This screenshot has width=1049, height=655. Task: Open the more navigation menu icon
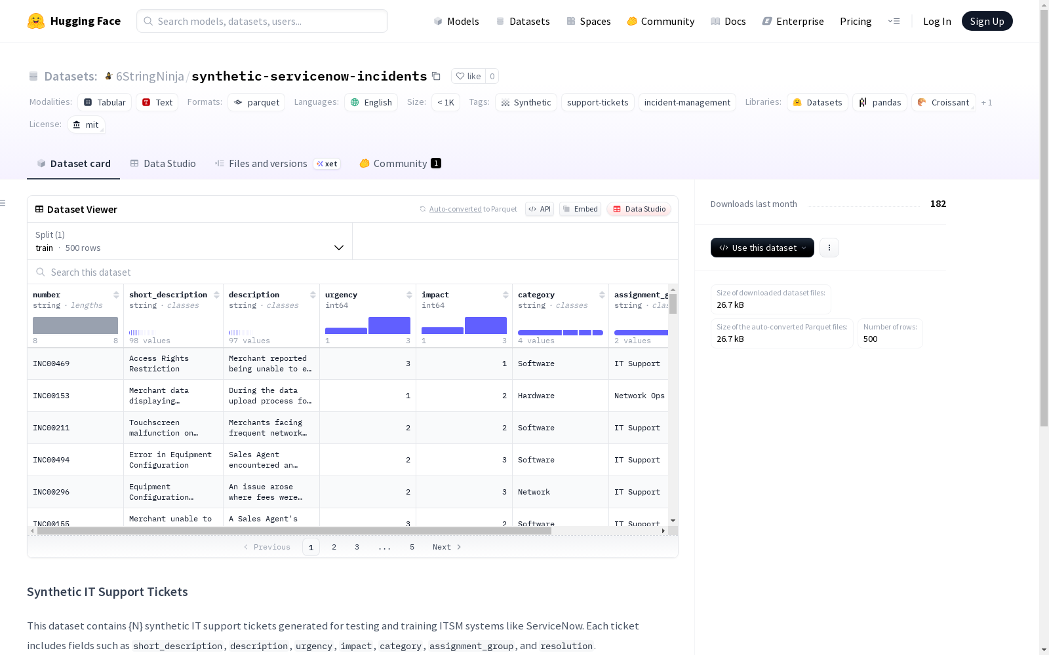(x=894, y=21)
